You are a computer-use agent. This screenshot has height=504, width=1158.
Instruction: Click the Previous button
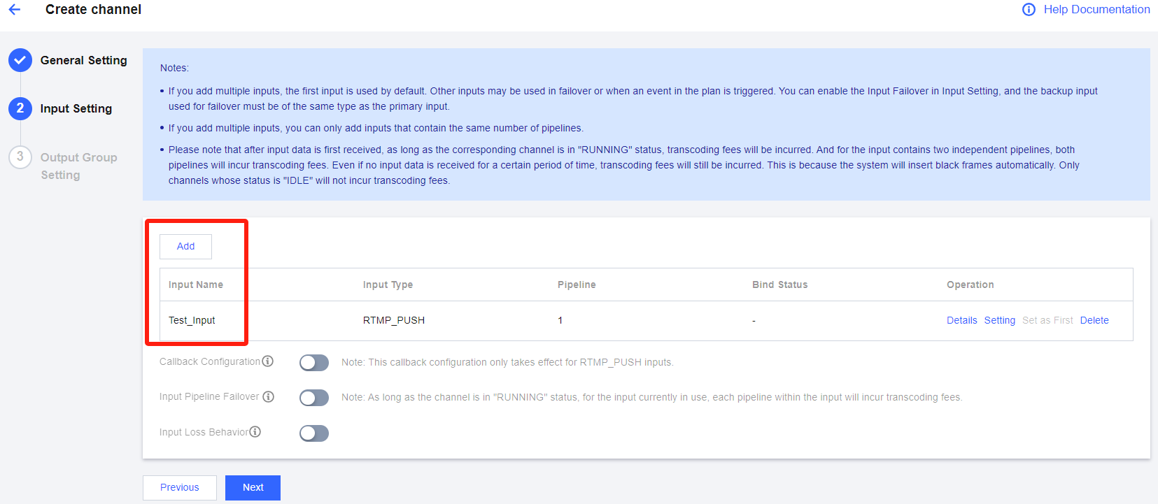point(180,487)
